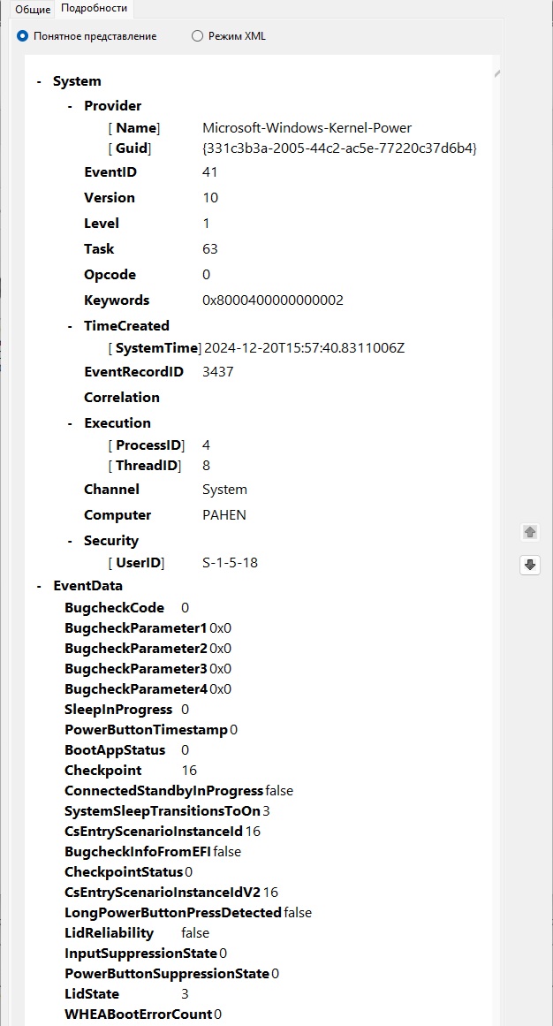553x1026 pixels.
Task: Switch to the "Общие" tab
Action: [33, 9]
